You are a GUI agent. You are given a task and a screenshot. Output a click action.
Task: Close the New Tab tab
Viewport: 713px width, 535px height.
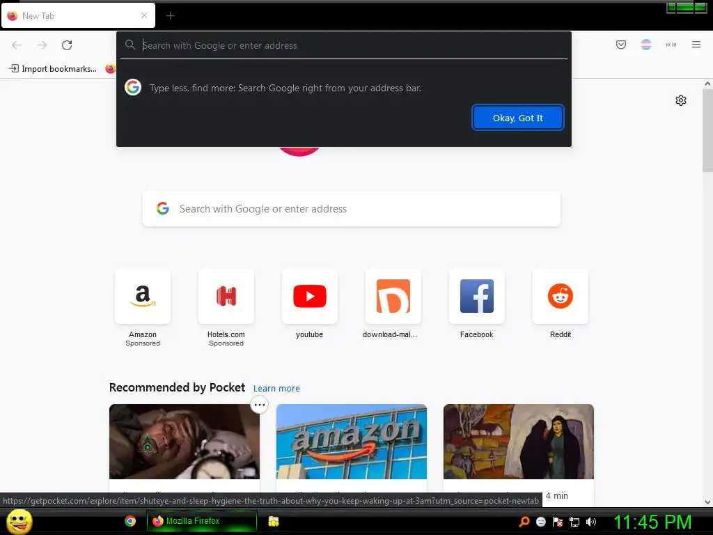143,15
